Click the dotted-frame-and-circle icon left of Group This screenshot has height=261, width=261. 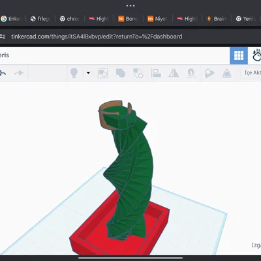click(103, 73)
